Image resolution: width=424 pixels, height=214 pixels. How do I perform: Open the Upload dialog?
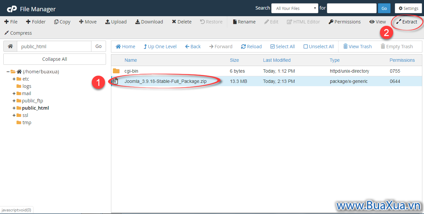[116, 22]
